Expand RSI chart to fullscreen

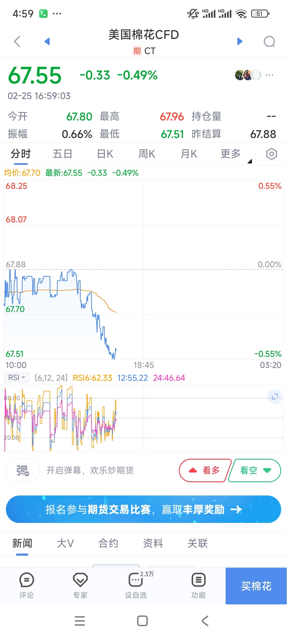click(275, 397)
